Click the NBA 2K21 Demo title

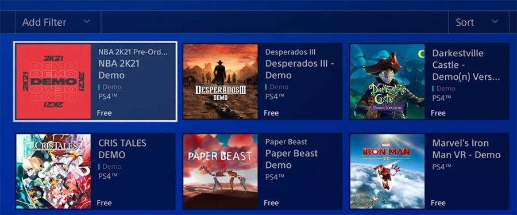[119, 69]
